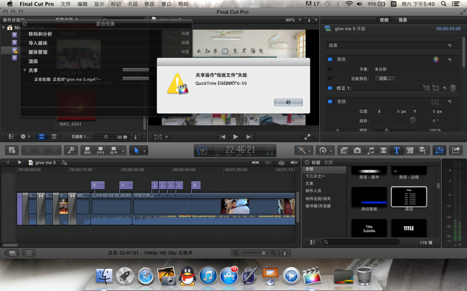
Task: Switch to the 信息 inspector tab
Action: (403, 20)
